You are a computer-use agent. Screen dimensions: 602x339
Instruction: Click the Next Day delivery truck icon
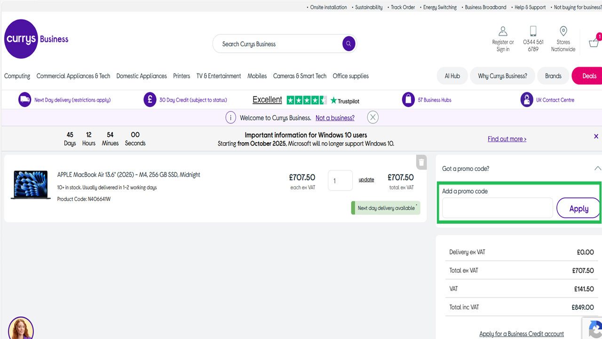click(x=25, y=100)
